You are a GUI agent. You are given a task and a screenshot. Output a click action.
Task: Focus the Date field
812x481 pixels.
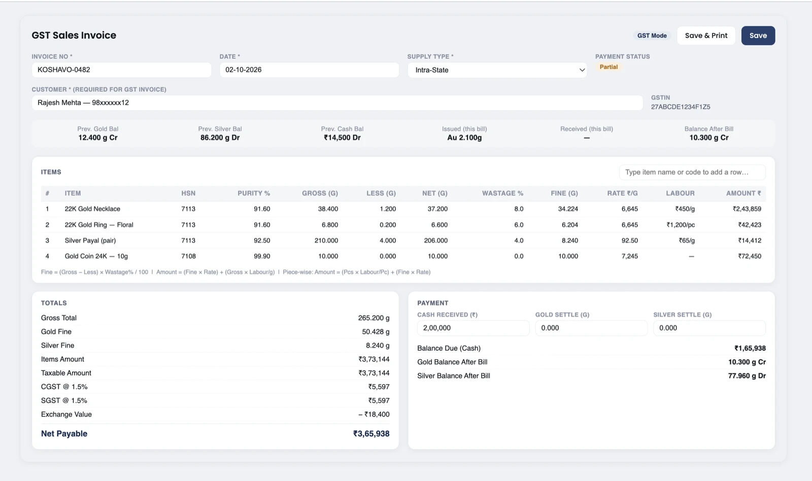tap(309, 70)
